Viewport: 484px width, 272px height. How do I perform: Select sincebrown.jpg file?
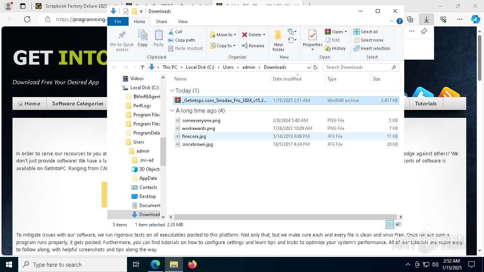(x=286, y=144)
